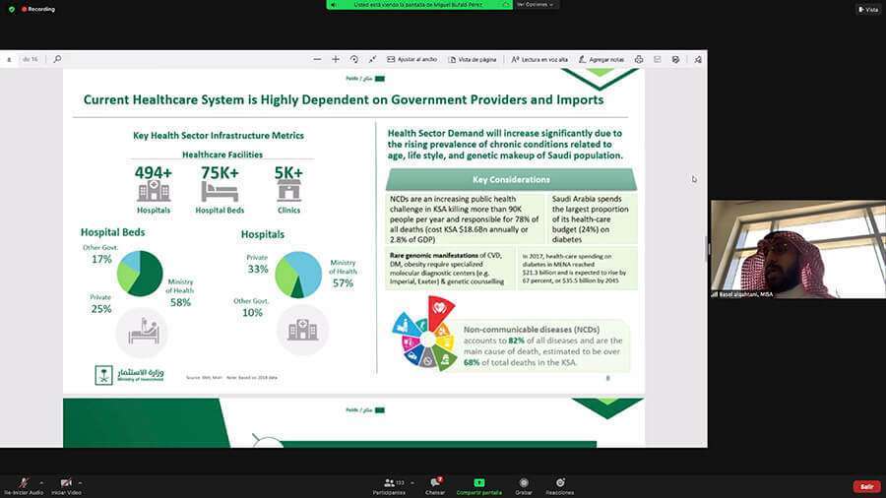This screenshot has width=886, height=498.
Task: Expand the arrow next to Participantes
Action: click(412, 483)
